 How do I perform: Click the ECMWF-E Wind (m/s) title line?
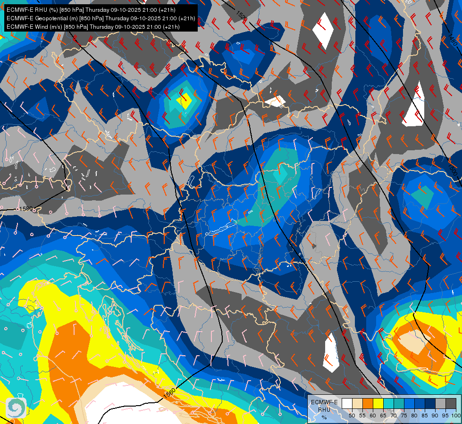point(93,27)
